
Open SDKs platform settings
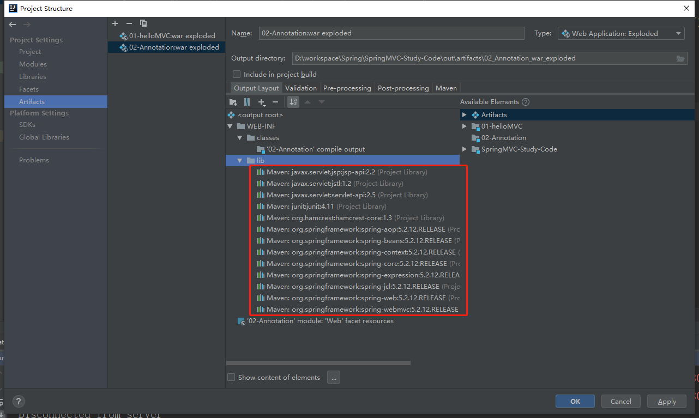point(27,125)
